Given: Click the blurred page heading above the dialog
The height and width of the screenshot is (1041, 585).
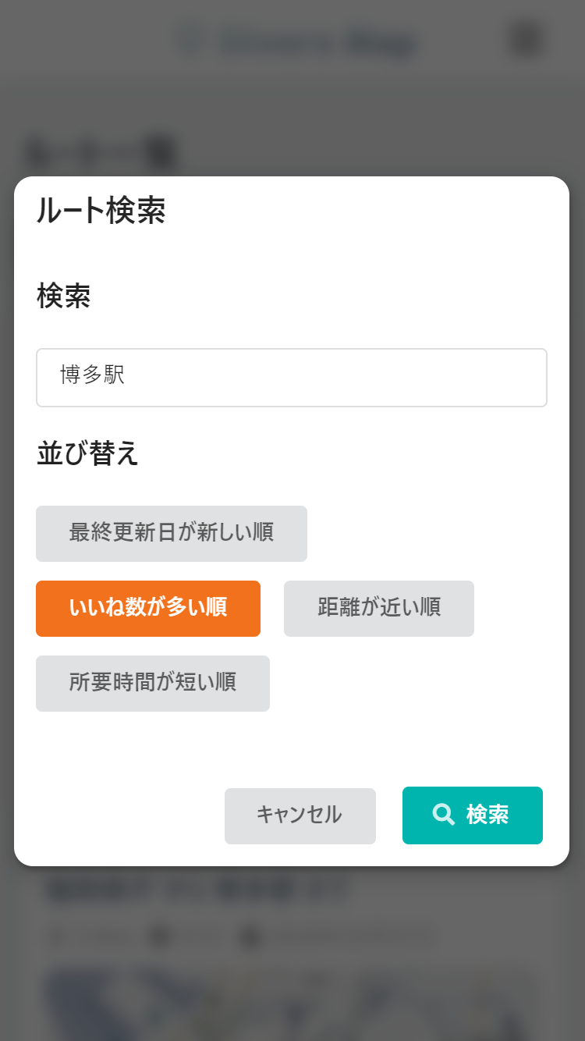Looking at the screenshot, I should (101, 153).
